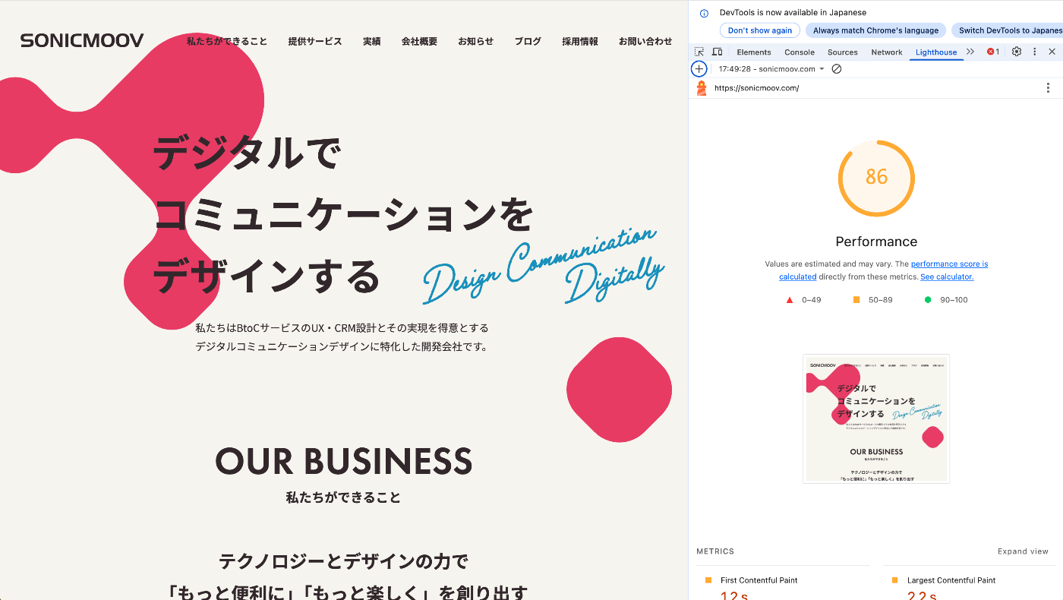Open DevTools settings gear
1063x600 pixels.
click(x=1017, y=52)
